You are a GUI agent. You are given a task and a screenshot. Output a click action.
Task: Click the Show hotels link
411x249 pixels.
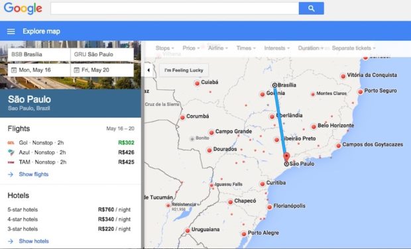34,241
